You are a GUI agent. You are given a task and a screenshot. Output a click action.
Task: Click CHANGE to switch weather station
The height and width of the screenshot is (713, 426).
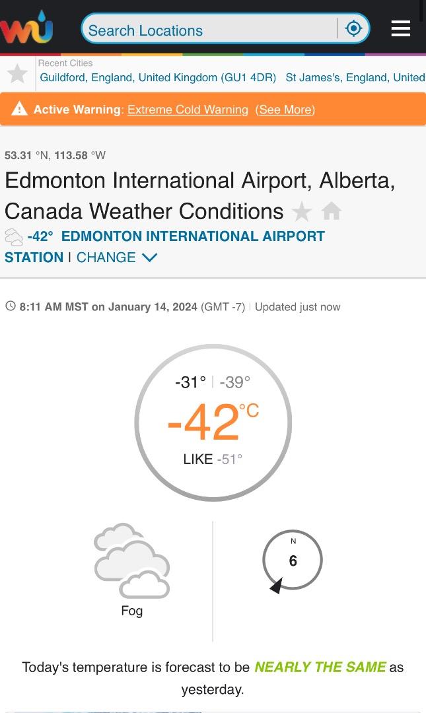(x=106, y=257)
